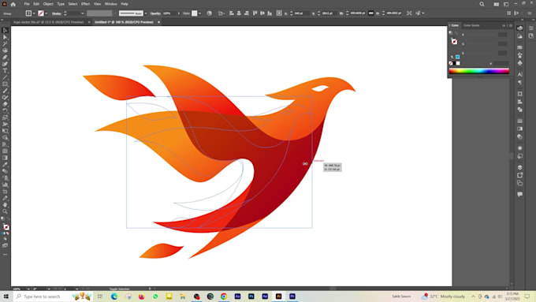Open the Comments speech bubble panel
Screen dimensions: 536x302
coord(520,194)
